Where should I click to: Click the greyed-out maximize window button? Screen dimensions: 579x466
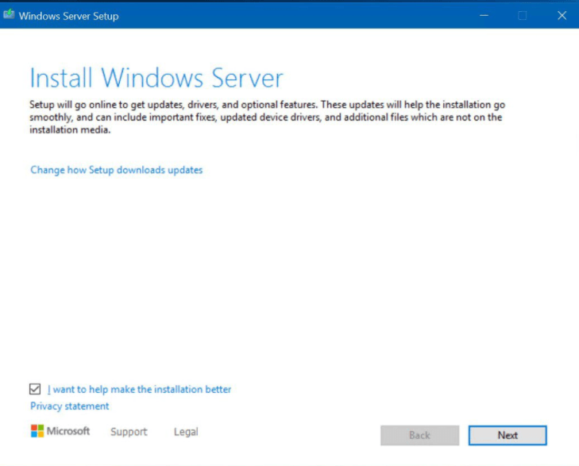tap(522, 15)
